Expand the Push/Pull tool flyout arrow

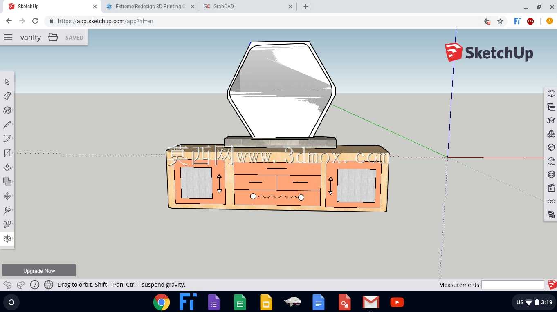pyautogui.click(x=13, y=167)
